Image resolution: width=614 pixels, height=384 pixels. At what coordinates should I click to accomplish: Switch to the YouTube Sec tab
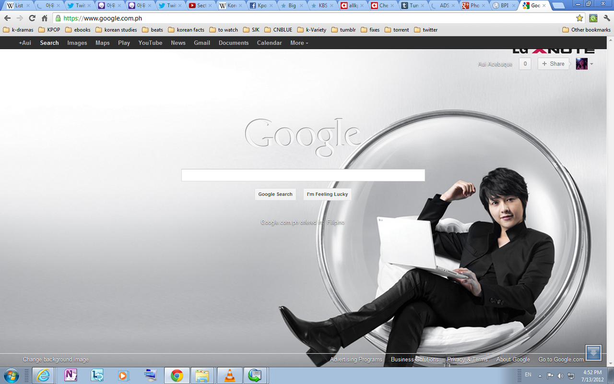(x=200, y=6)
